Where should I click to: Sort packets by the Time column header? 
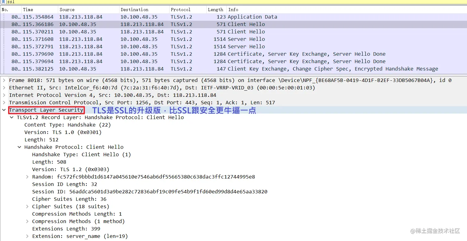point(40,10)
